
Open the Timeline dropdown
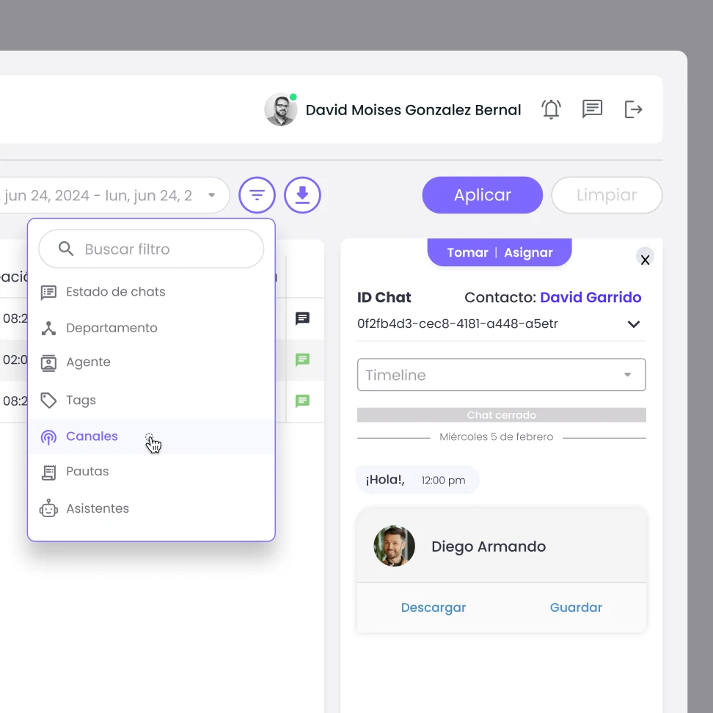click(x=501, y=375)
